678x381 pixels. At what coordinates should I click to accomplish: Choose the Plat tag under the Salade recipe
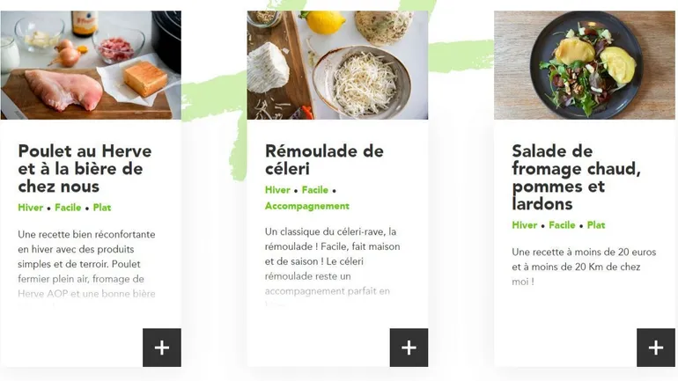(x=596, y=225)
